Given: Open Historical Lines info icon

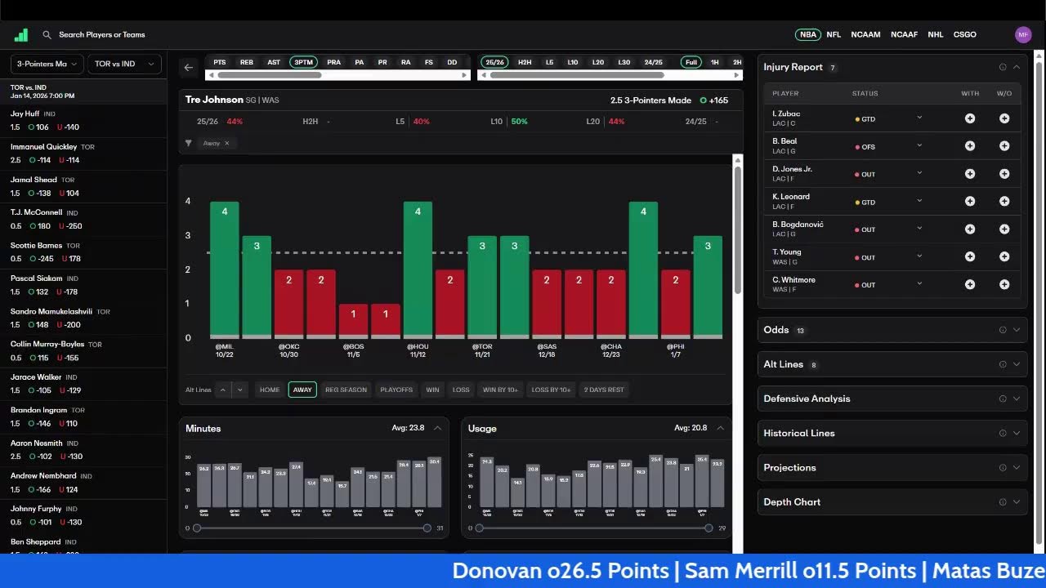Looking at the screenshot, I should click(x=1003, y=433).
